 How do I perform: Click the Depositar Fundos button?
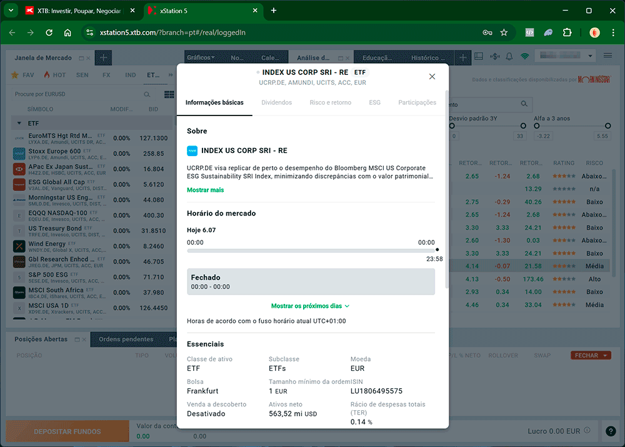67,431
